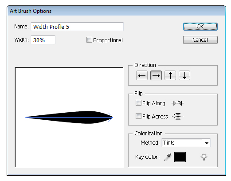Enable the Proportional checkbox

tap(89, 40)
